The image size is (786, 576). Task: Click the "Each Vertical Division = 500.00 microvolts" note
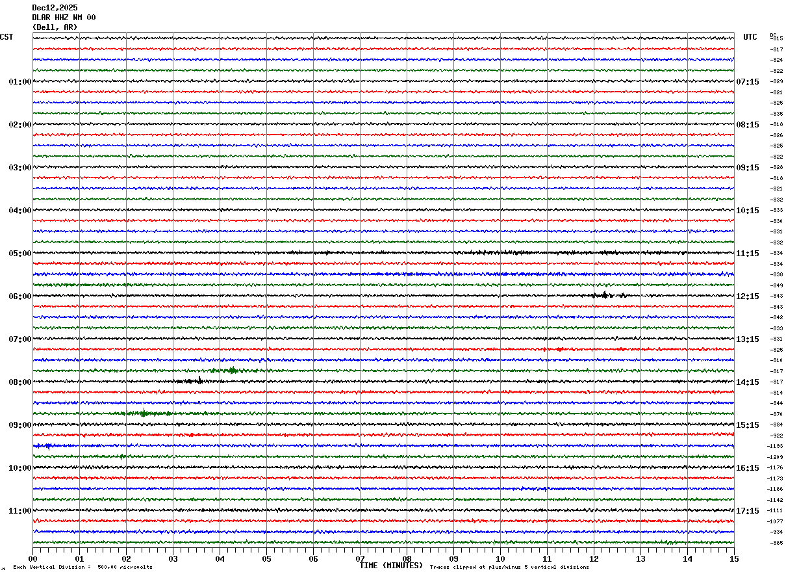pos(82,568)
